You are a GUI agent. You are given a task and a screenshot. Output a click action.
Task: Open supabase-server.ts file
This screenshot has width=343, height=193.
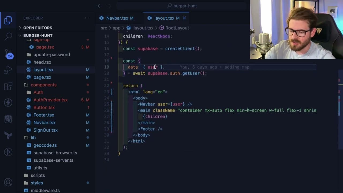53,160
